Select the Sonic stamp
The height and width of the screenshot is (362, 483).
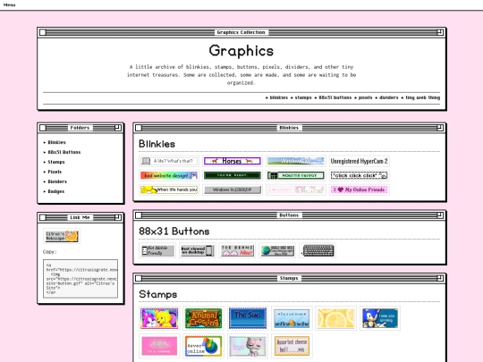380,318
